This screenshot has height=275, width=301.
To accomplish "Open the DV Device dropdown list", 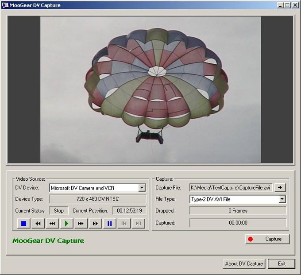I will tap(142, 188).
